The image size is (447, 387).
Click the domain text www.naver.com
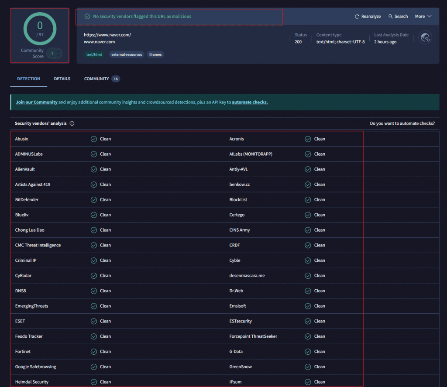click(x=100, y=42)
